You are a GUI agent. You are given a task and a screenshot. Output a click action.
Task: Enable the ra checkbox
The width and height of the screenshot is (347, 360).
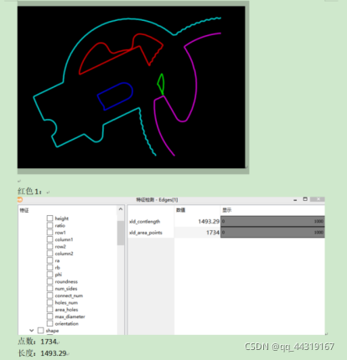pyautogui.click(x=49, y=260)
